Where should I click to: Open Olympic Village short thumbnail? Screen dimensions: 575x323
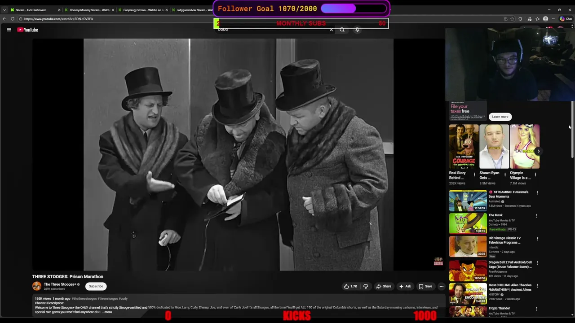coord(524,146)
